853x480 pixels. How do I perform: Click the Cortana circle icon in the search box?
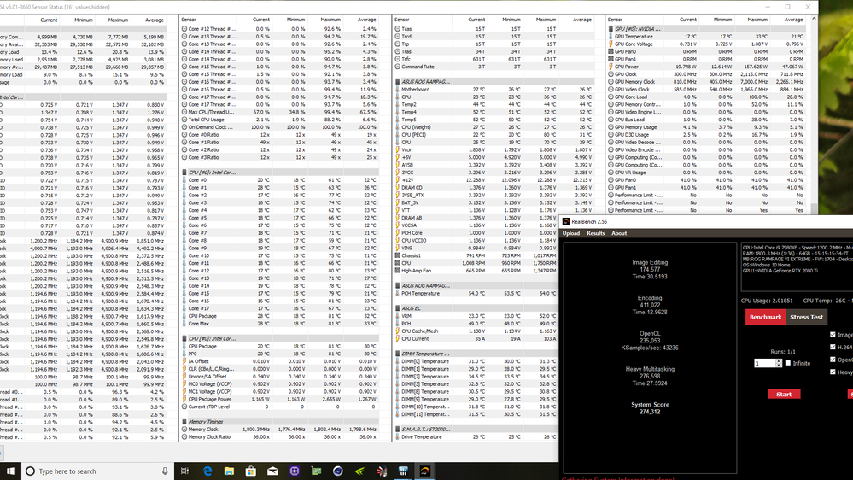click(x=31, y=471)
